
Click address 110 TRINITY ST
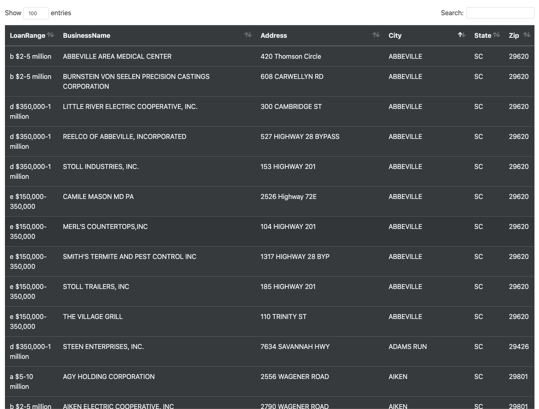tap(284, 317)
